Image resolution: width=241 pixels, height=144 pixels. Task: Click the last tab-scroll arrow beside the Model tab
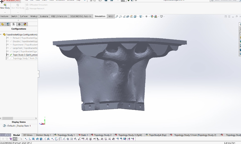tap(10, 135)
